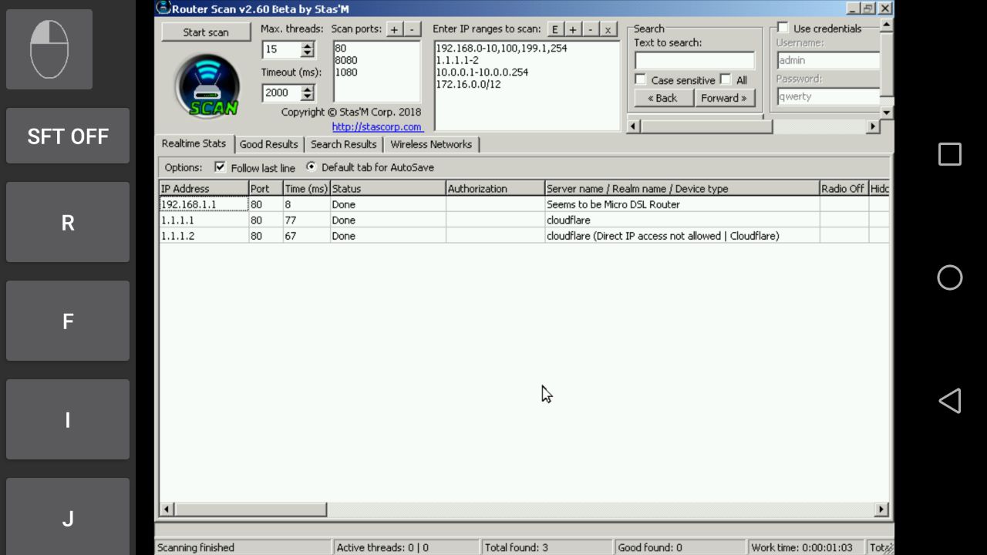Screen dimensions: 987x555
Task: Remove an IP range with the minus button
Action: coord(591,29)
